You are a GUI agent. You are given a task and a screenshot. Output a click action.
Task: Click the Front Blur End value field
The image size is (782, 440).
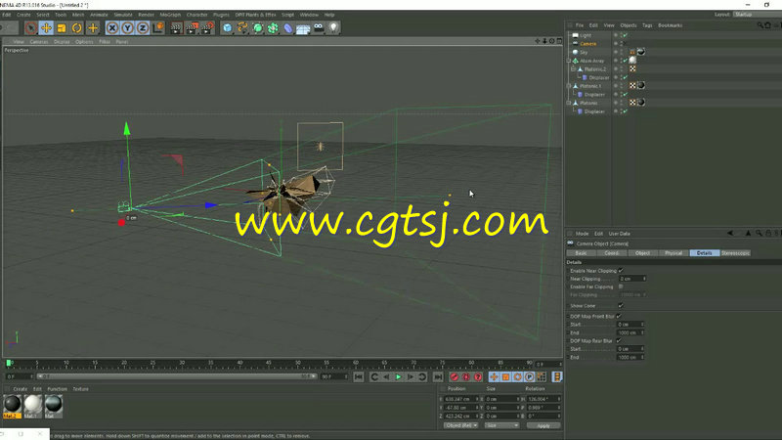(630, 332)
